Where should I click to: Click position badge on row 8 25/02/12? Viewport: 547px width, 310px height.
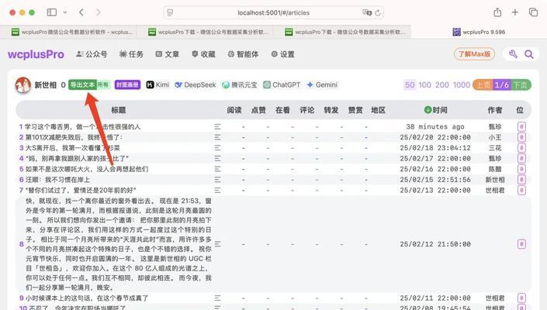pos(521,244)
